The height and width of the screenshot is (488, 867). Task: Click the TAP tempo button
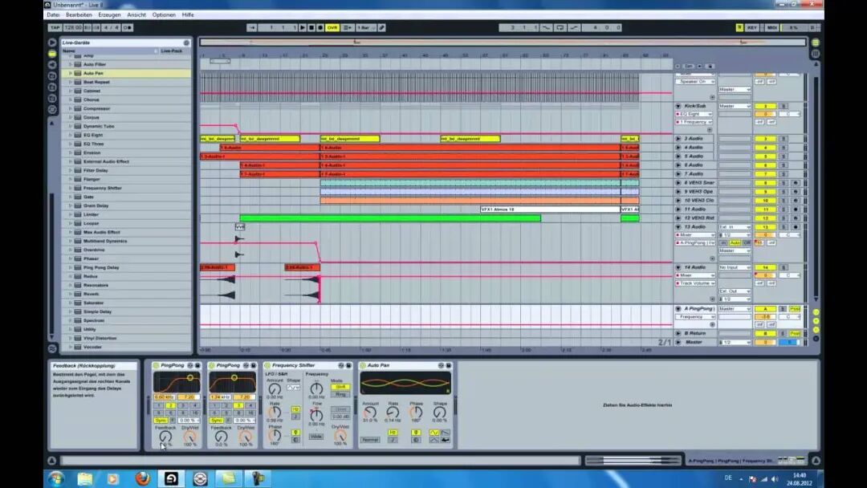point(55,27)
